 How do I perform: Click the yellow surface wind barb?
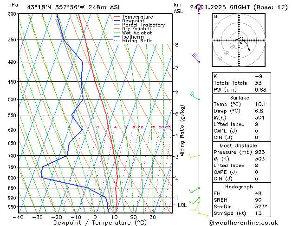(203, 214)
